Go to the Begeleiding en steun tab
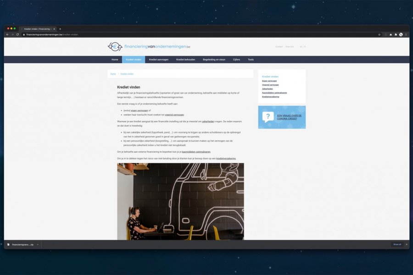 [x=214, y=60]
